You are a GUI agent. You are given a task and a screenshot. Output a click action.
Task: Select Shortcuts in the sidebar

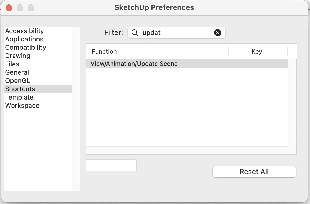(20, 89)
